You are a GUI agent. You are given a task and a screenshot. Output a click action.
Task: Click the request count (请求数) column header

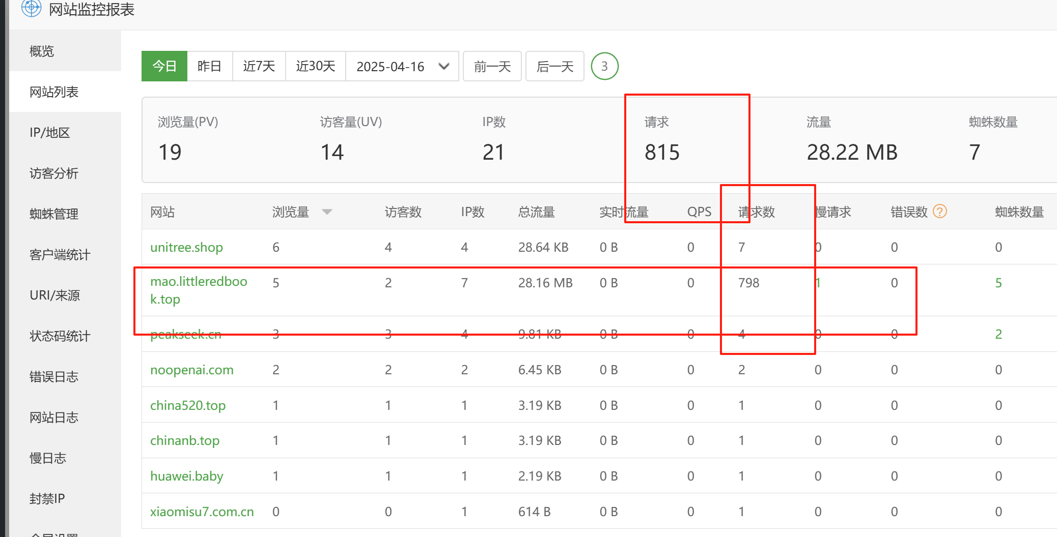pos(756,212)
